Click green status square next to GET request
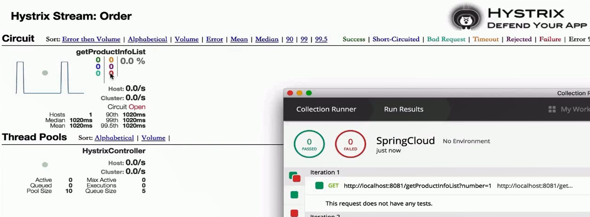590x217 pixels. (319, 186)
